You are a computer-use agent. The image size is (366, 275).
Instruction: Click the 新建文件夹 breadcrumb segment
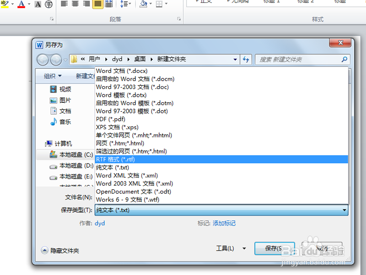coord(172,59)
